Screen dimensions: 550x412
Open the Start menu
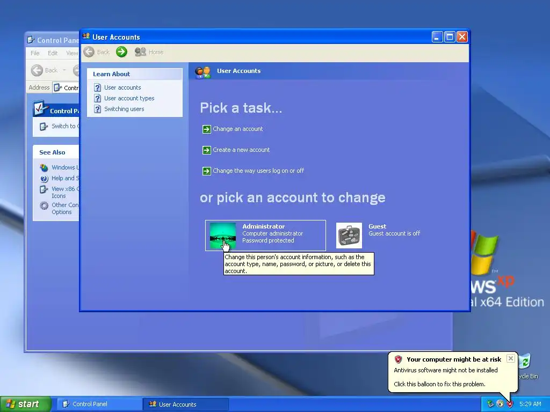pos(26,404)
